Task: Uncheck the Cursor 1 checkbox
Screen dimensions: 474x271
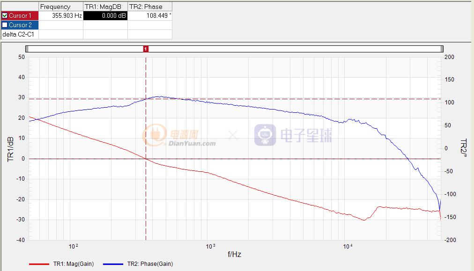Action: 5,15
